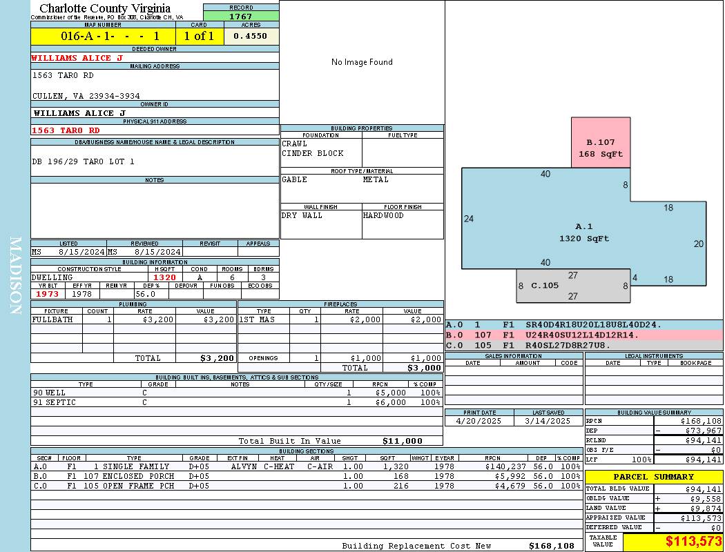Select the 90 WELL built-in row
Screen dimensions: 725x552
236,393
